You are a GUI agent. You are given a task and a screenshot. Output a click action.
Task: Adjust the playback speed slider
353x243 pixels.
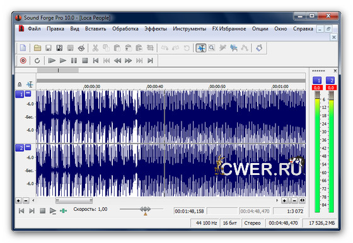tap(146, 209)
